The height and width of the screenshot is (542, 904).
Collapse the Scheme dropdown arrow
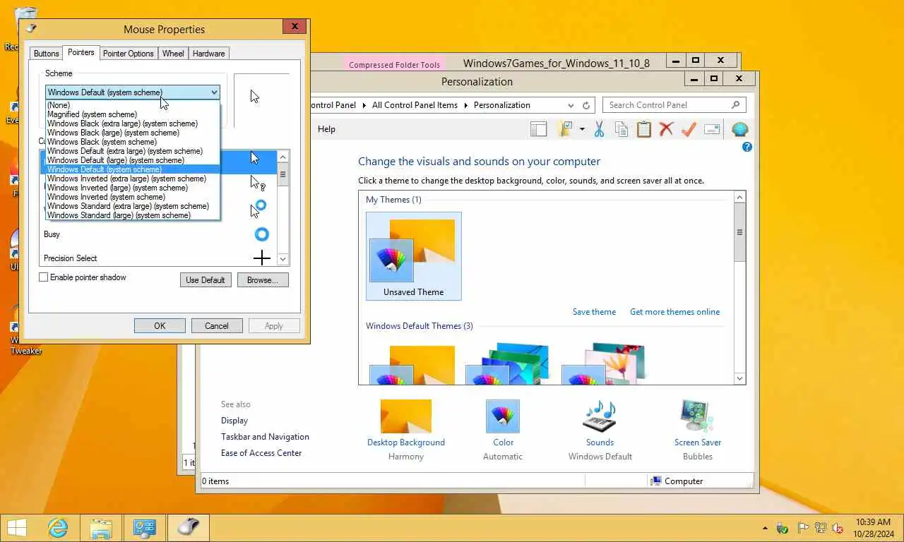(x=214, y=92)
